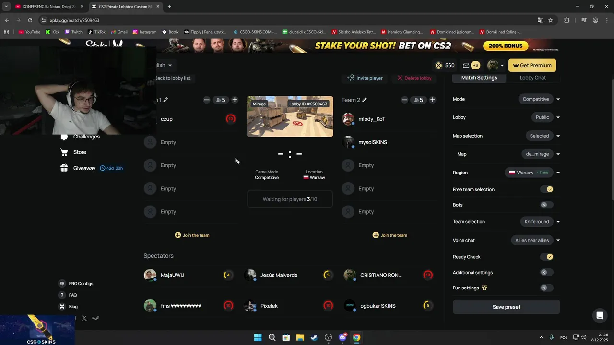Decrease Team 1 size with the minus button

[x=207, y=100]
